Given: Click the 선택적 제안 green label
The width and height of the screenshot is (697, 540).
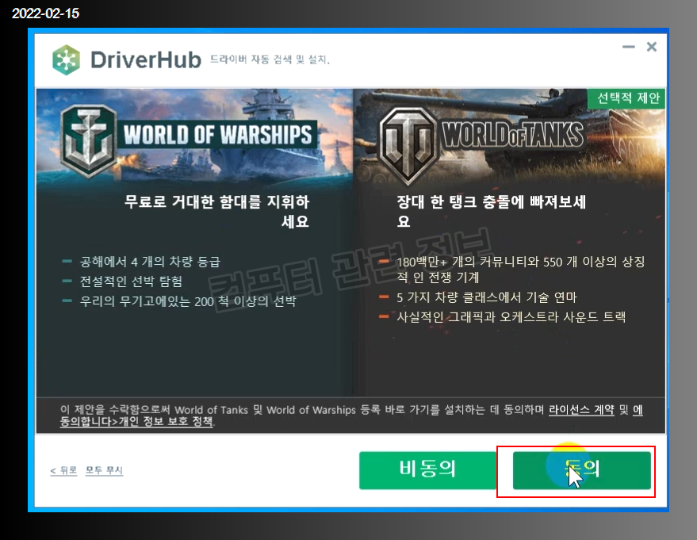Looking at the screenshot, I should pyautogui.click(x=626, y=98).
